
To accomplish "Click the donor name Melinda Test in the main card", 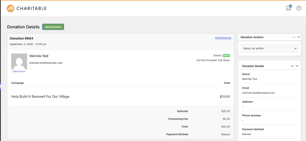I will coord(39,56).
